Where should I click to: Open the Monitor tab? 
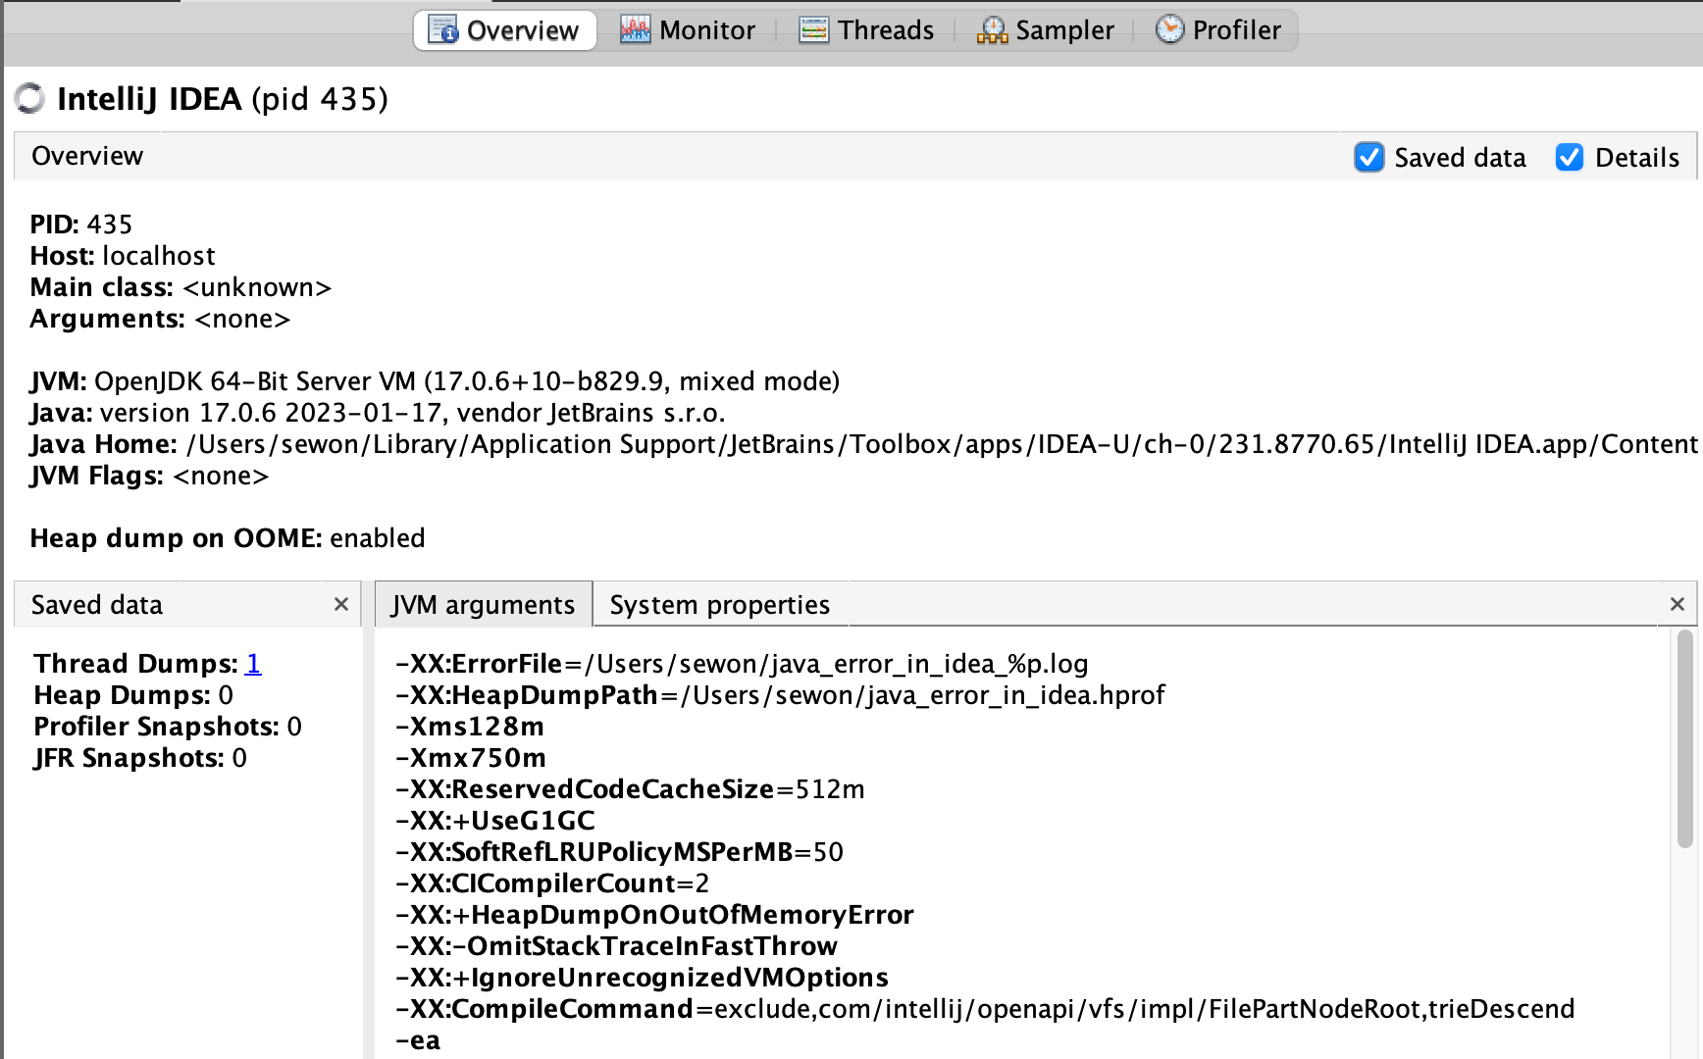pyautogui.click(x=688, y=30)
